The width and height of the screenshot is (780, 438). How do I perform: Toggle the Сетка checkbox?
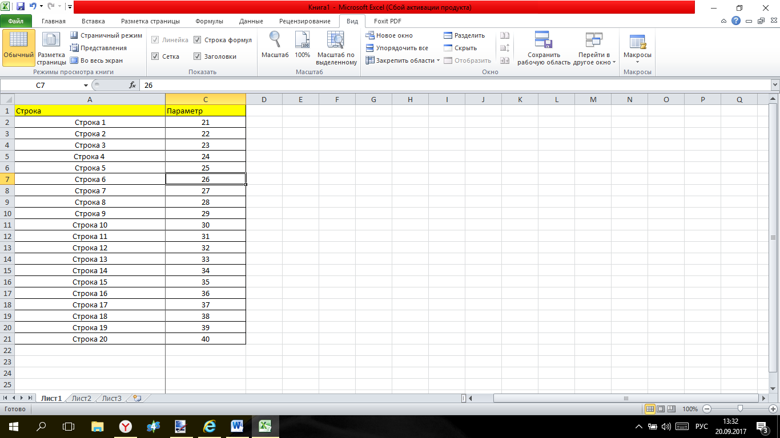point(155,56)
